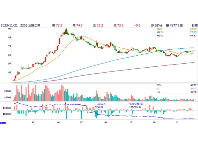Click the date 2023/11/21 in the header
Screen dimensions: 198x149
tap(9, 25)
